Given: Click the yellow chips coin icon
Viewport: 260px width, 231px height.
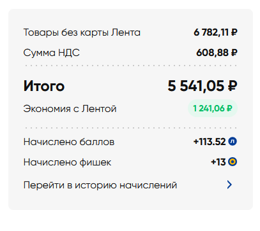Looking at the screenshot, I should (x=233, y=162).
